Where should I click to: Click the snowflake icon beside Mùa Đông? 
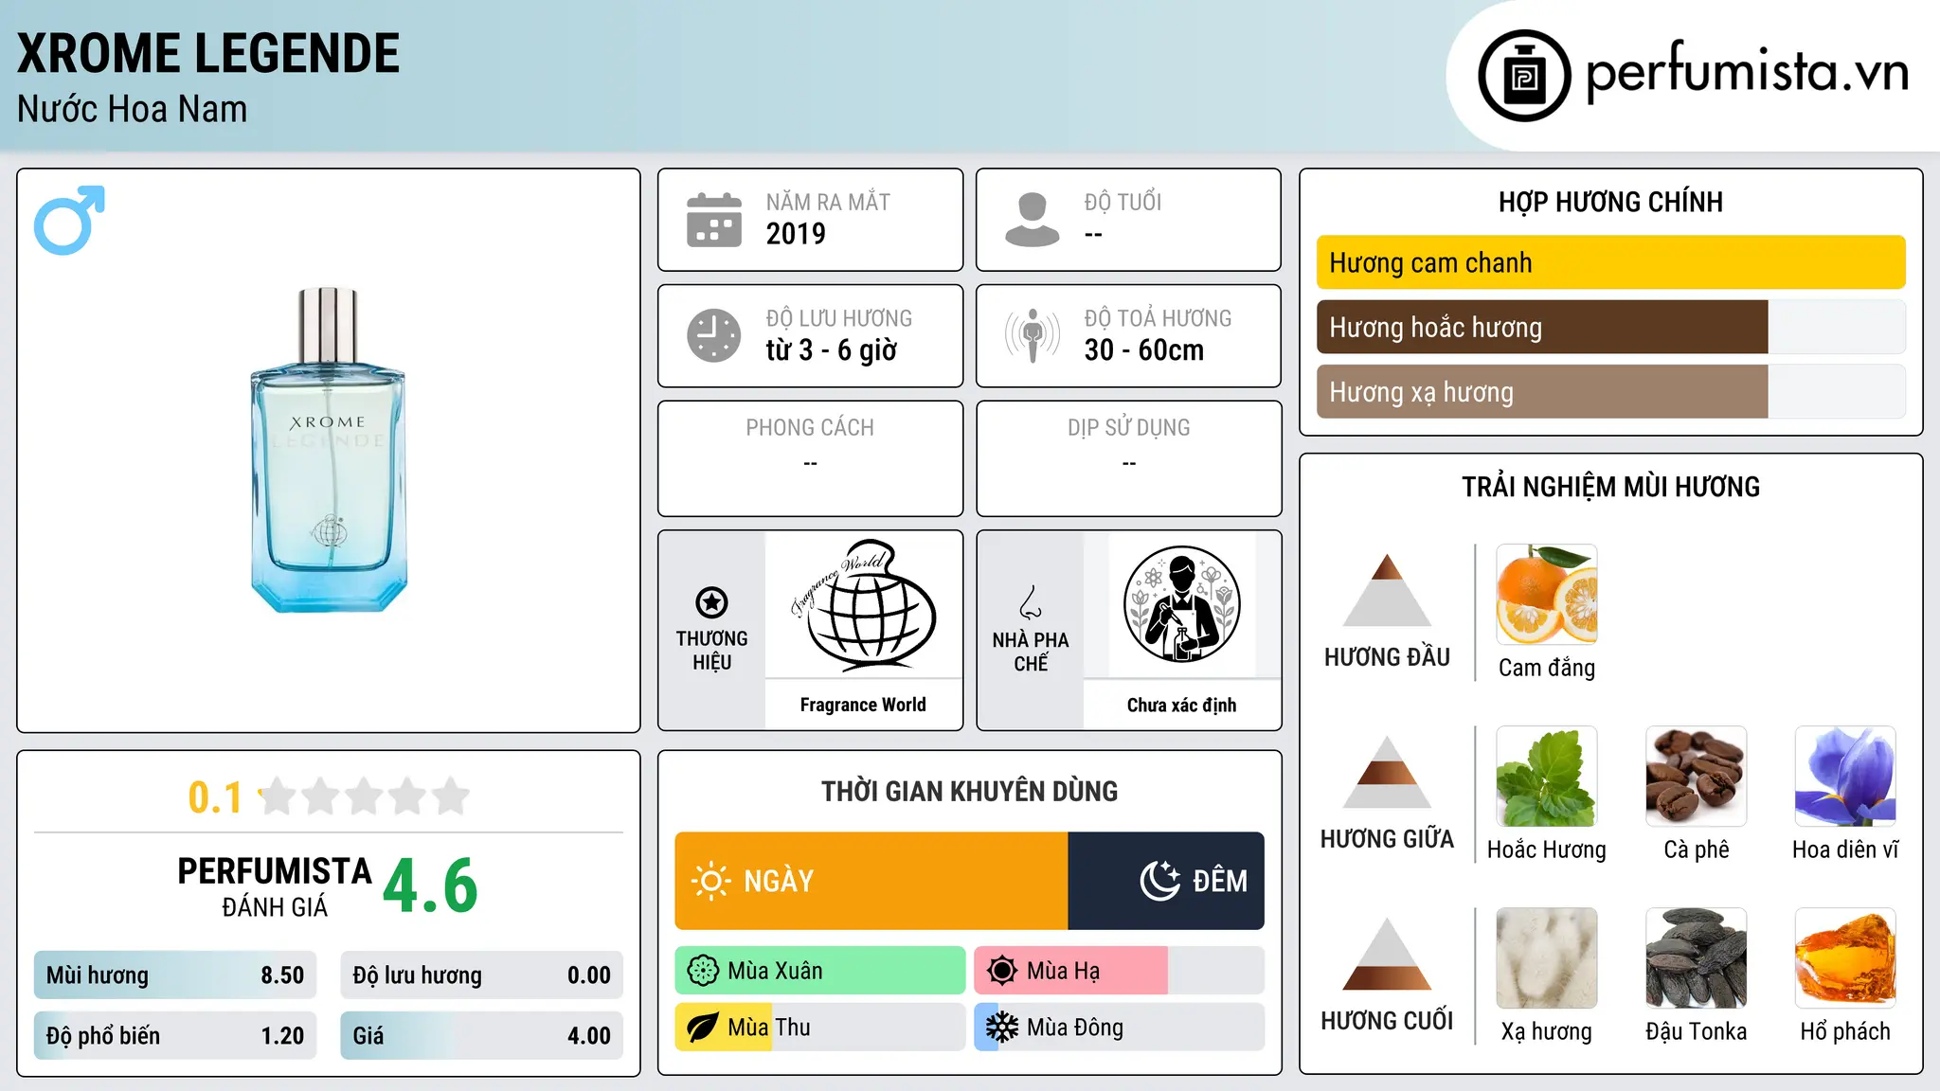pos(1001,1028)
